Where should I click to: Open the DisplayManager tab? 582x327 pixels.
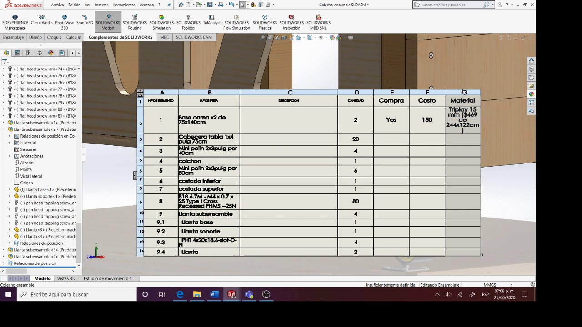[x=50, y=53]
